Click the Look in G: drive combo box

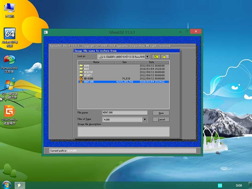click(x=123, y=57)
